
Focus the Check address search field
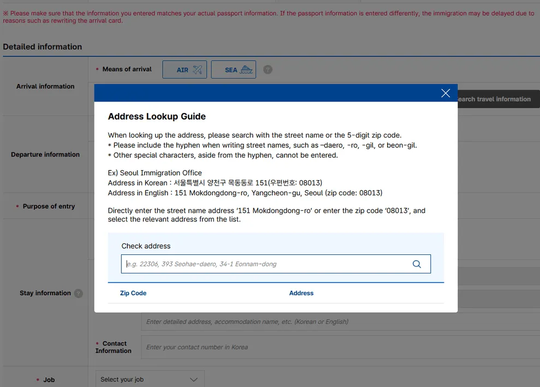point(276,264)
